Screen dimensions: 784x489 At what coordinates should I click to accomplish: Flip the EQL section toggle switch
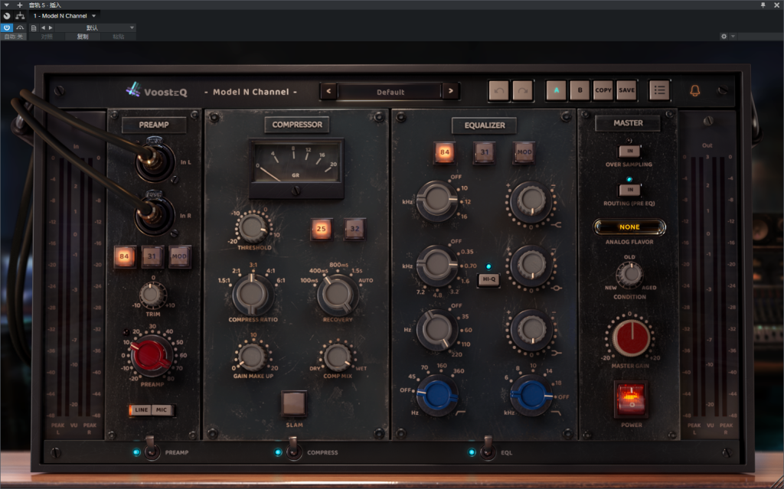pyautogui.click(x=488, y=449)
